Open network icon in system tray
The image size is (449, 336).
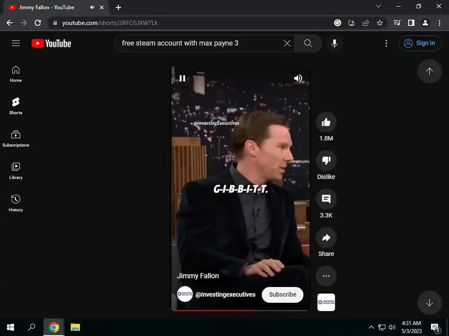click(x=382, y=327)
